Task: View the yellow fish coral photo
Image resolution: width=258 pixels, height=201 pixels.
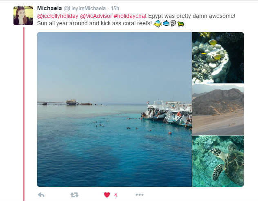Action: pyautogui.click(x=218, y=58)
